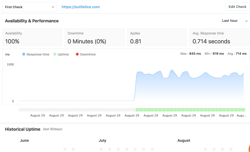This screenshot has width=250, height=152.
Task: Click the Apdex 0.81 card
Action: pyautogui.click(x=157, y=37)
